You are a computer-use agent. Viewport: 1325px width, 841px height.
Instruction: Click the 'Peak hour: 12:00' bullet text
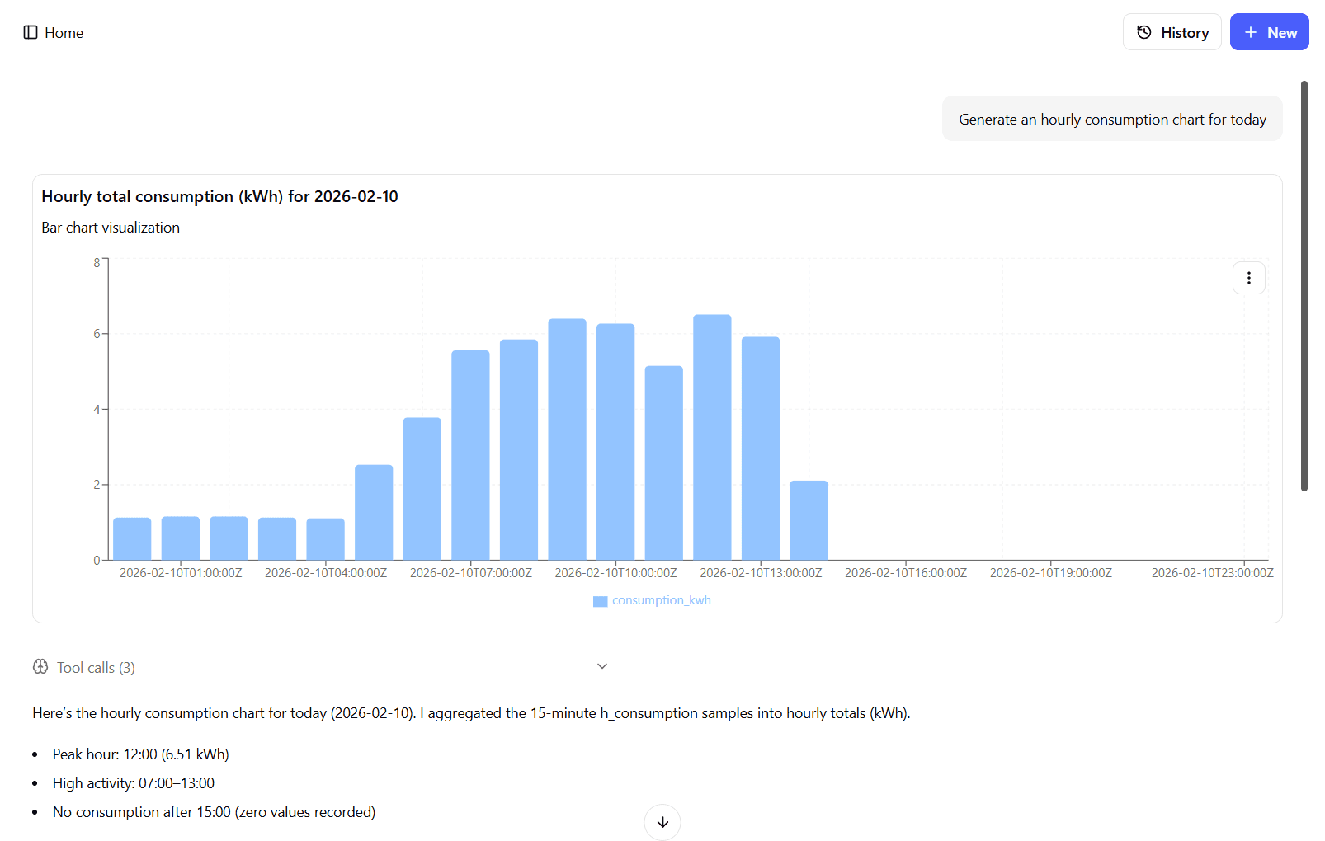[140, 754]
